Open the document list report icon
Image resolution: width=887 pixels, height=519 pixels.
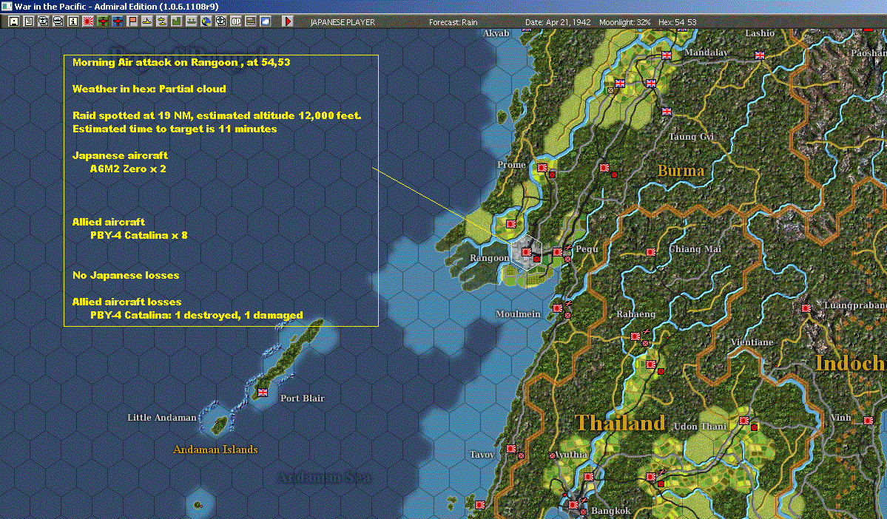pyautogui.click(x=29, y=21)
